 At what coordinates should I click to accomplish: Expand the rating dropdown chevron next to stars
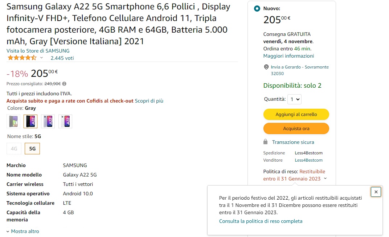pyautogui.click(x=41, y=58)
